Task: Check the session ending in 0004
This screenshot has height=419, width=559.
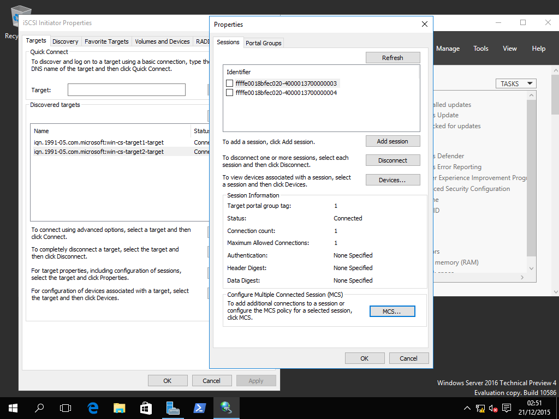Action: point(230,93)
